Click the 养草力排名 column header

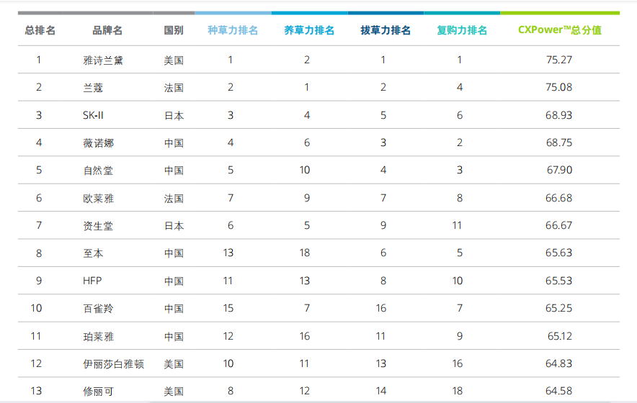point(309,30)
